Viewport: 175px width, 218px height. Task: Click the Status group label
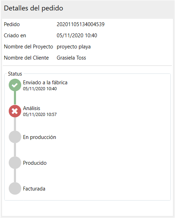point(15,74)
